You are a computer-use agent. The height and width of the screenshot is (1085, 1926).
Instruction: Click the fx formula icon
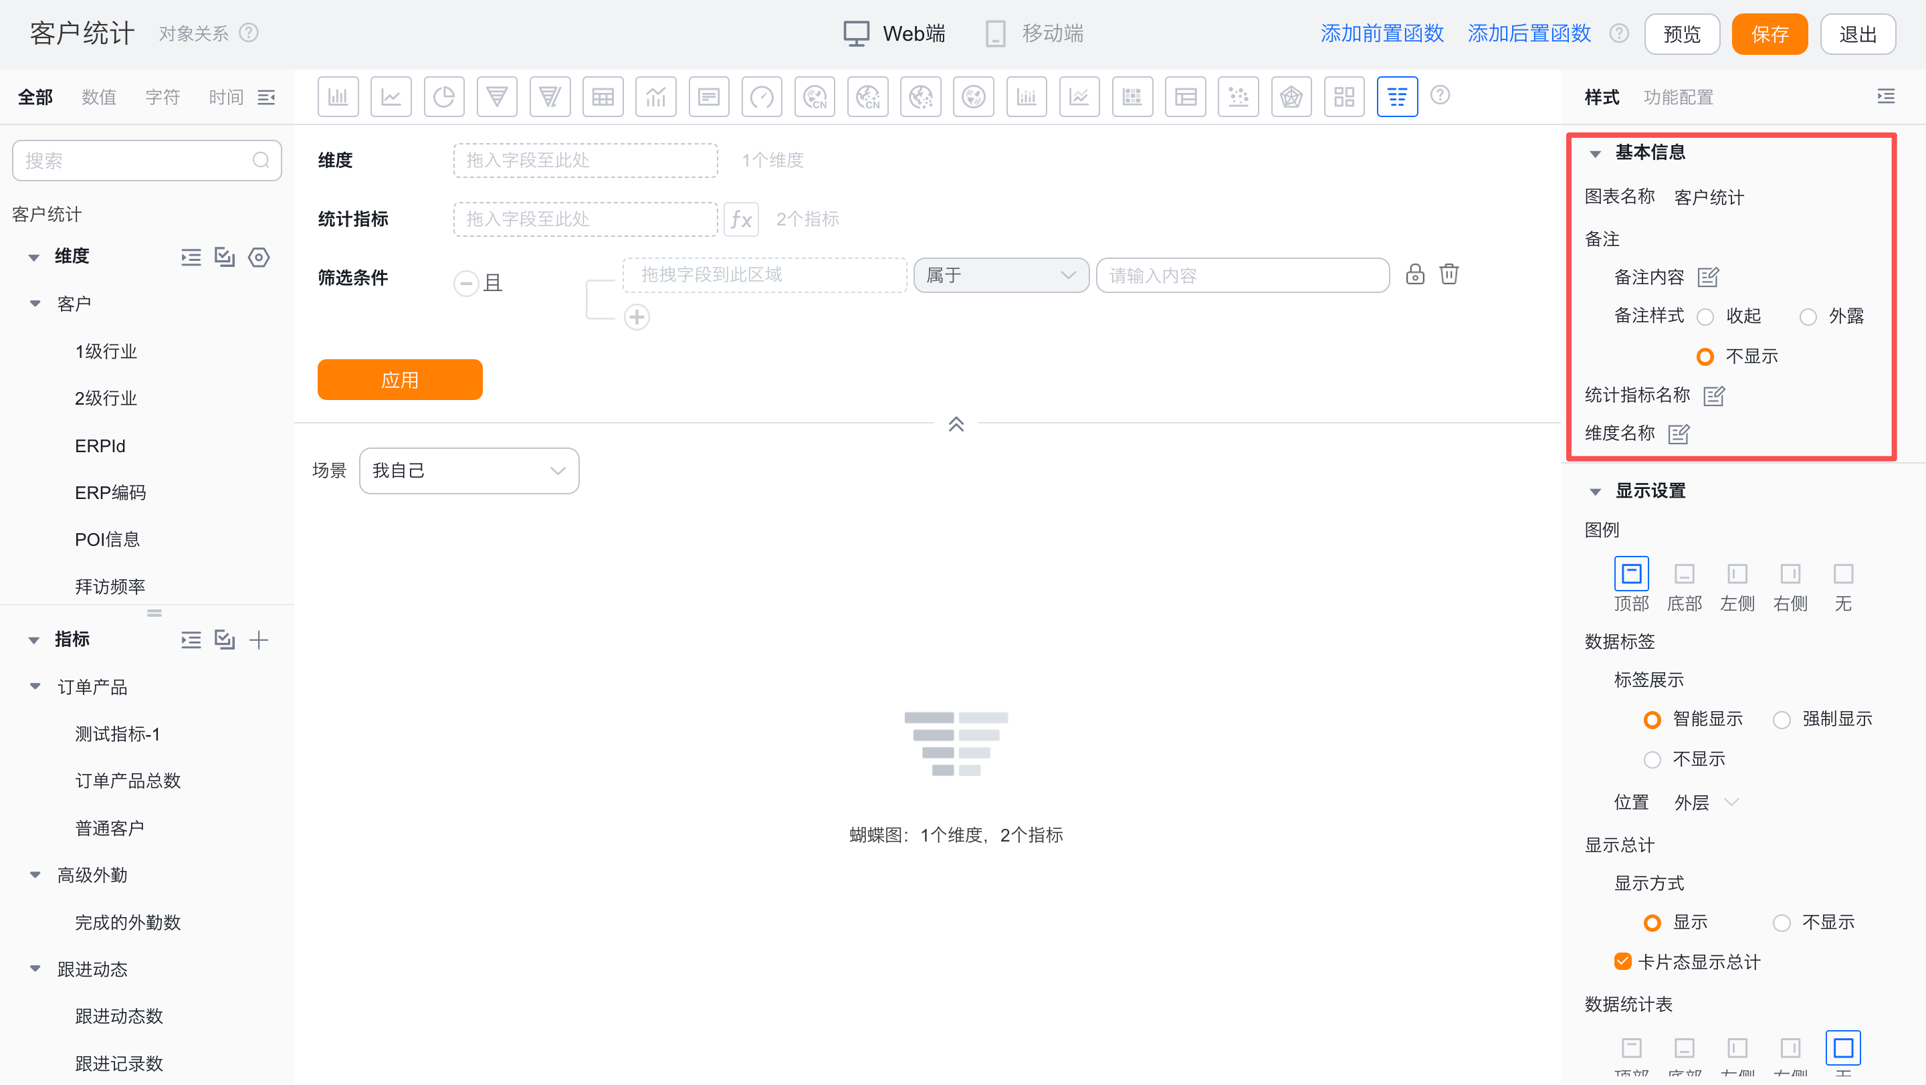[x=741, y=219]
